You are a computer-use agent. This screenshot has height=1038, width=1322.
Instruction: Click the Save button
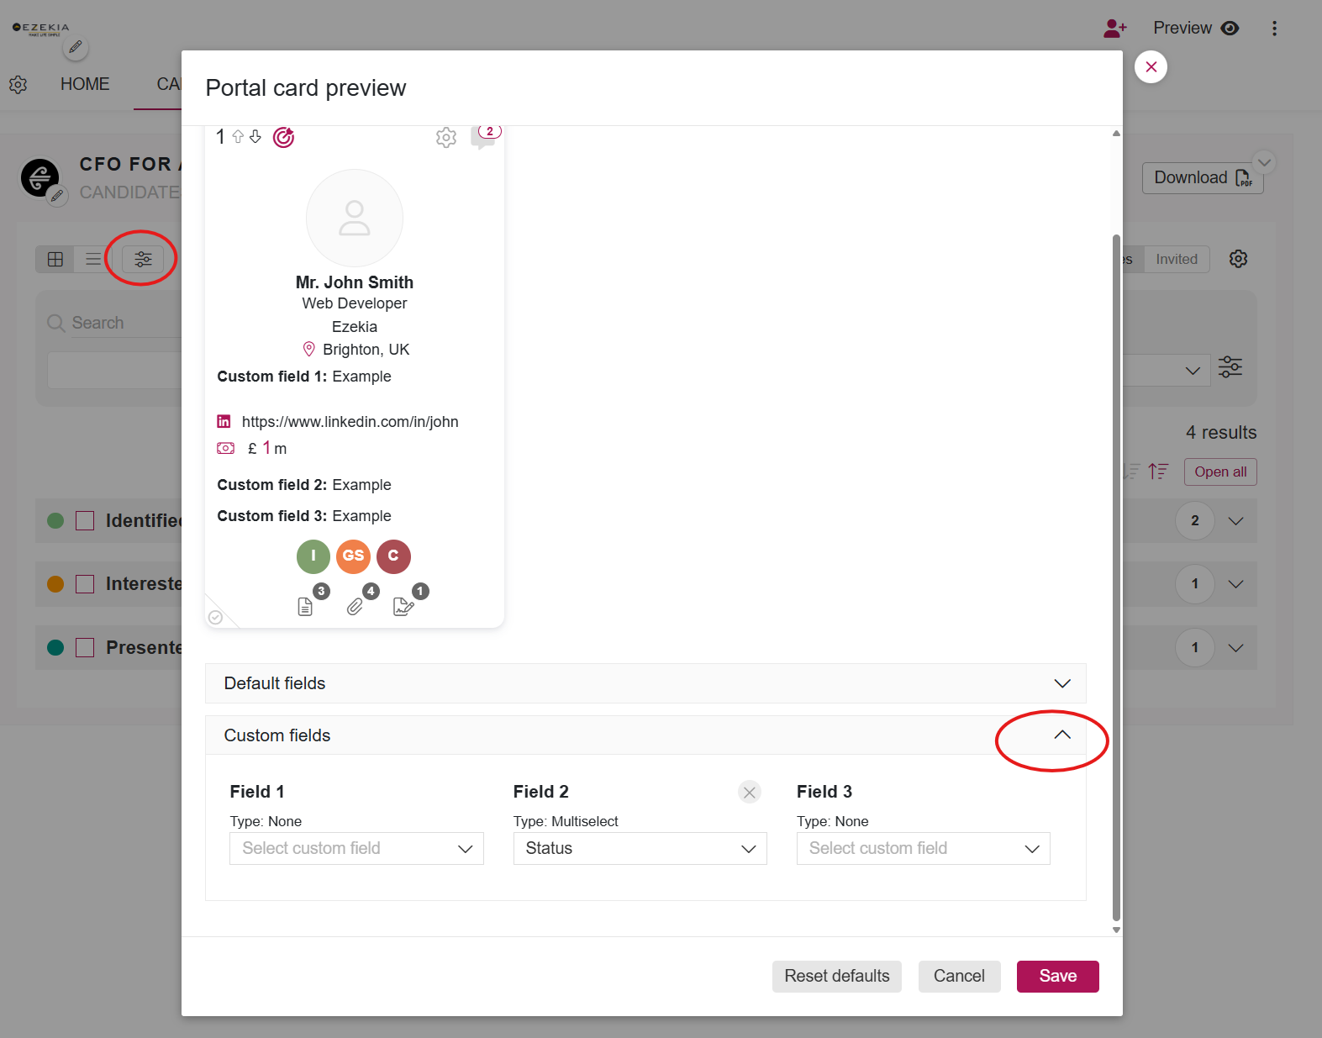[x=1057, y=977]
